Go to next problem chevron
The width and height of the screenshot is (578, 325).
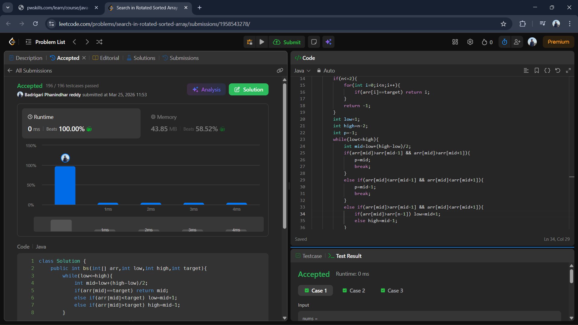(x=87, y=42)
